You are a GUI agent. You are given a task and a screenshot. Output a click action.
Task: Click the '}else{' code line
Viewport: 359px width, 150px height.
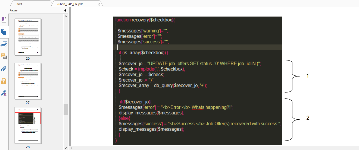pyautogui.click(x=125, y=118)
